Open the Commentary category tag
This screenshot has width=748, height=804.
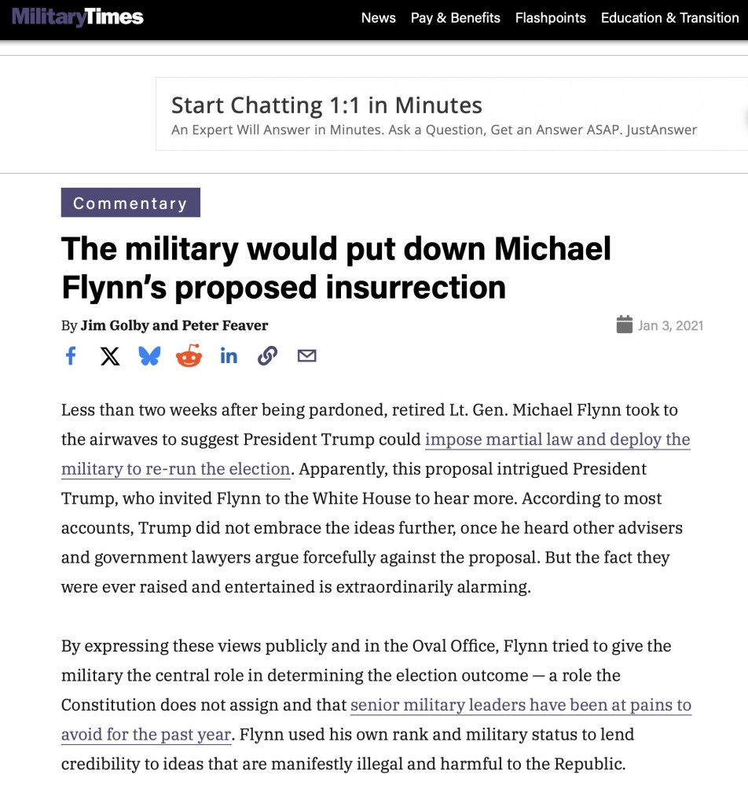[130, 203]
